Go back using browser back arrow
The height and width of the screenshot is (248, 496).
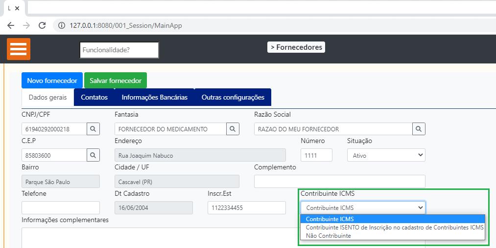pos(11,25)
